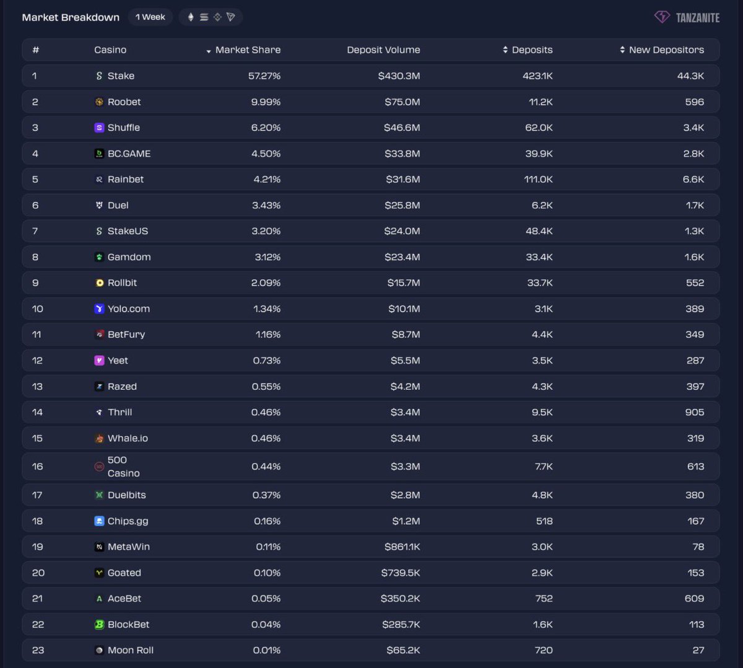Click the Gamdom casino logo icon

click(x=99, y=257)
